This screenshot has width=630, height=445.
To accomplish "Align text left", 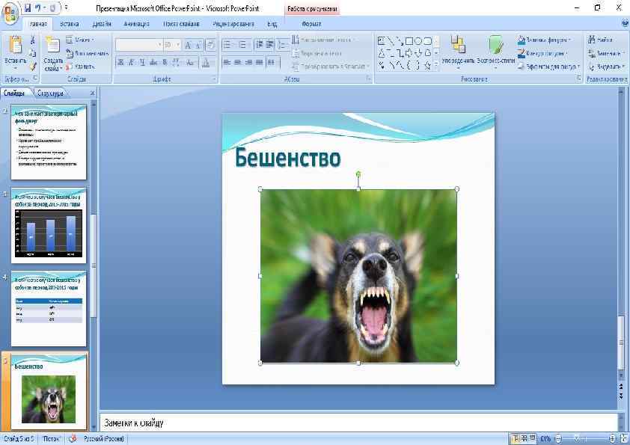I will pyautogui.click(x=227, y=62).
